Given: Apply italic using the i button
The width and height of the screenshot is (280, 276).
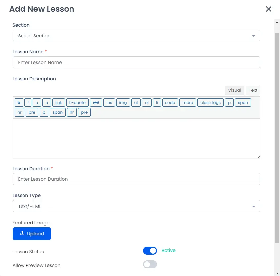Looking at the screenshot, I should click(x=28, y=103).
